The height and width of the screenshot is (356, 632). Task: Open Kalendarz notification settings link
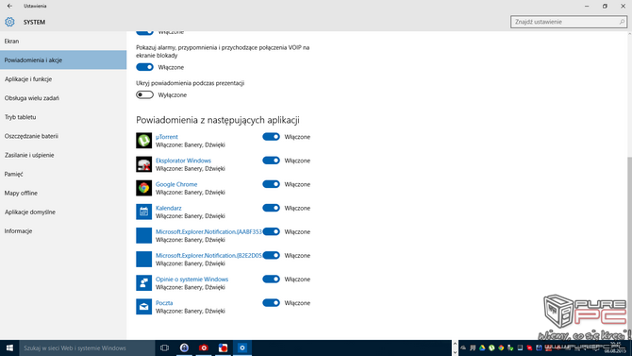(x=169, y=208)
